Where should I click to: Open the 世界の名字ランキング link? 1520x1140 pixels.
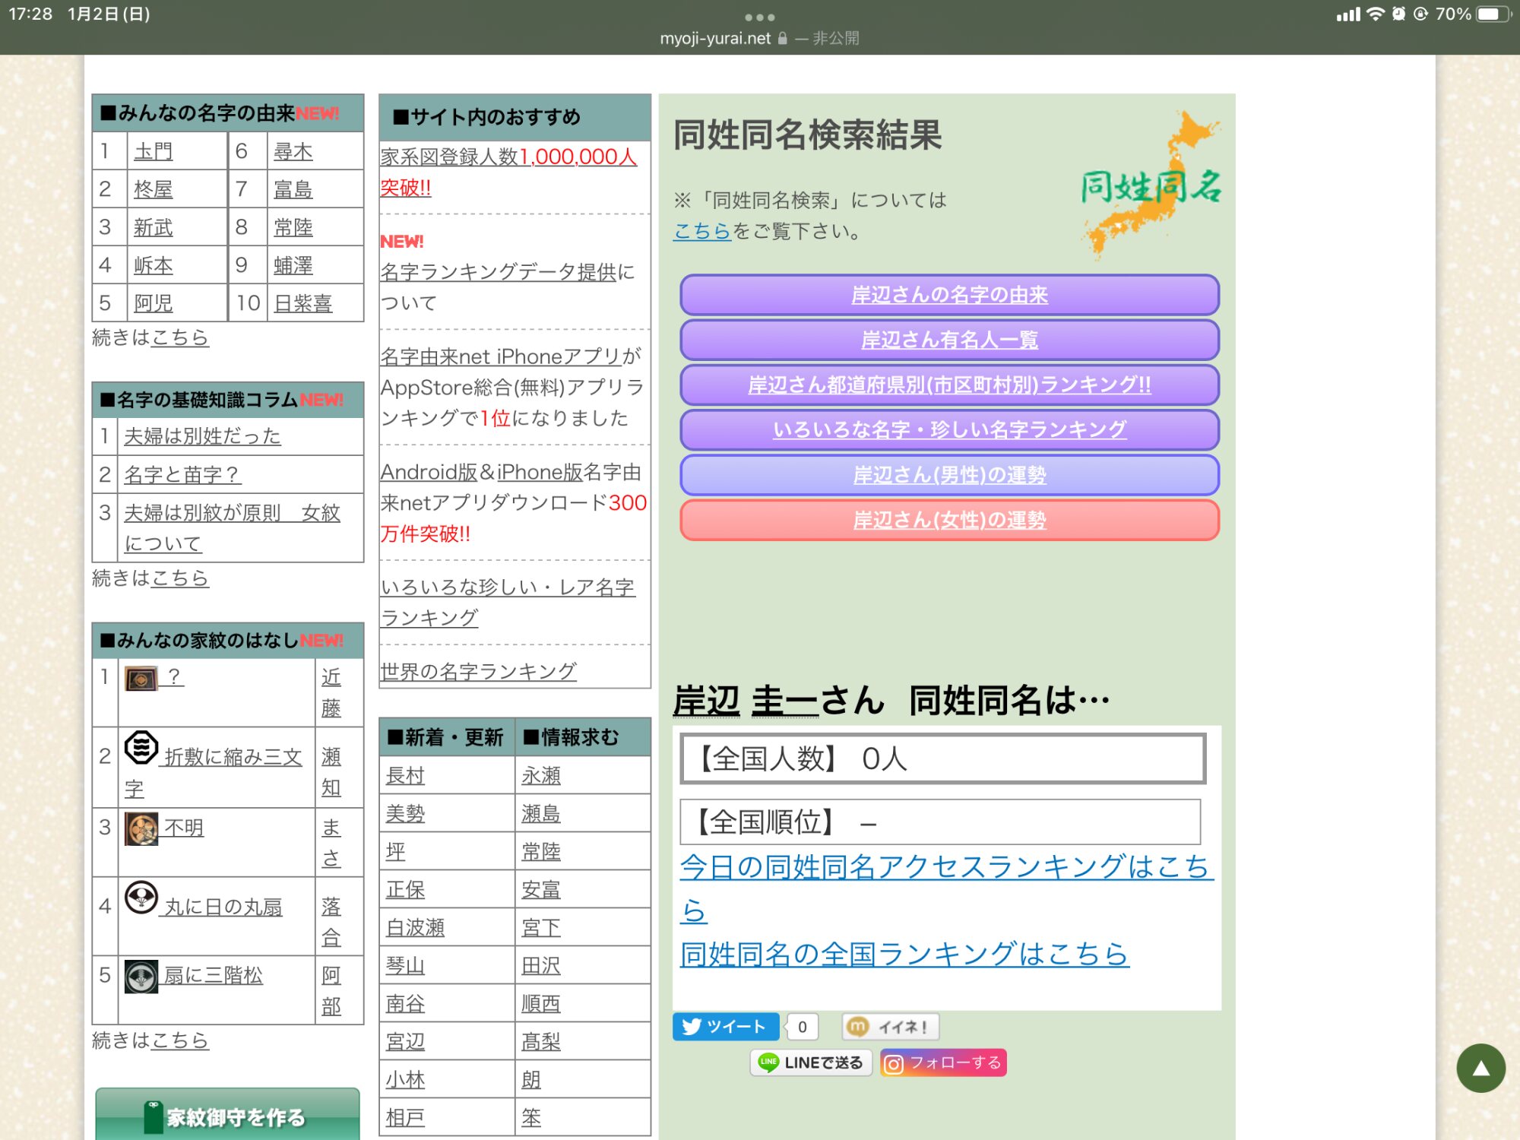coord(478,671)
